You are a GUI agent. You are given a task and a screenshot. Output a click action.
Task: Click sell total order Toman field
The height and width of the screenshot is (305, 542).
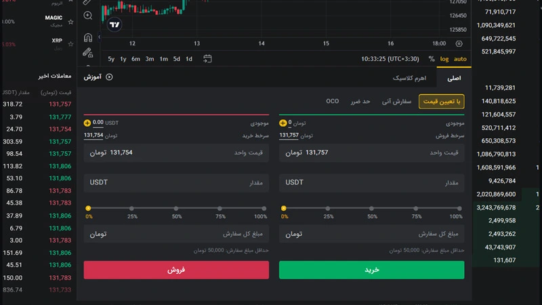176,234
